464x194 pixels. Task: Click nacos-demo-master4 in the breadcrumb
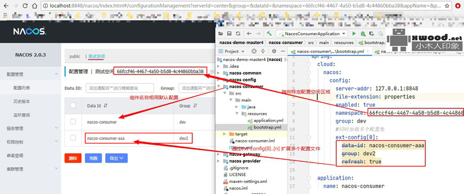coord(241,43)
